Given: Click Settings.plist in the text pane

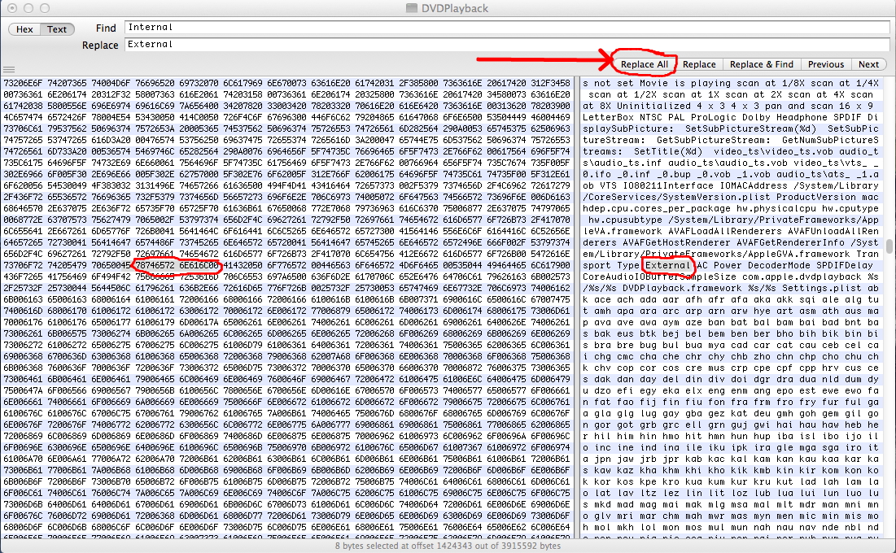Looking at the screenshot, I should click(822, 288).
